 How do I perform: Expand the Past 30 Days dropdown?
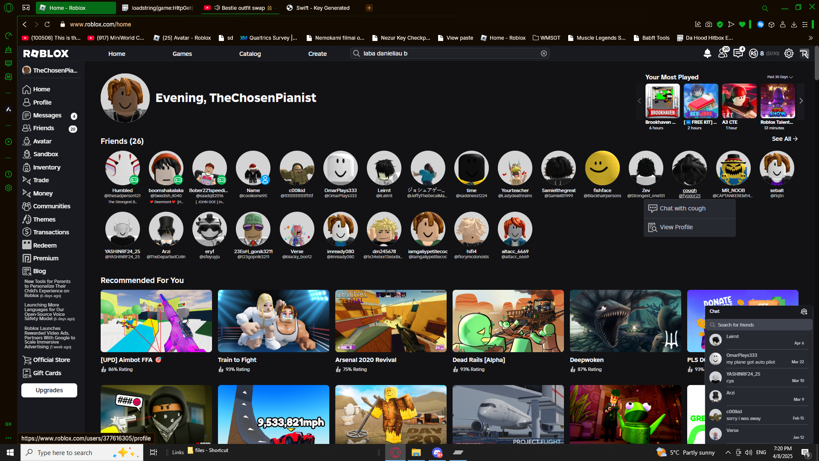tap(780, 77)
